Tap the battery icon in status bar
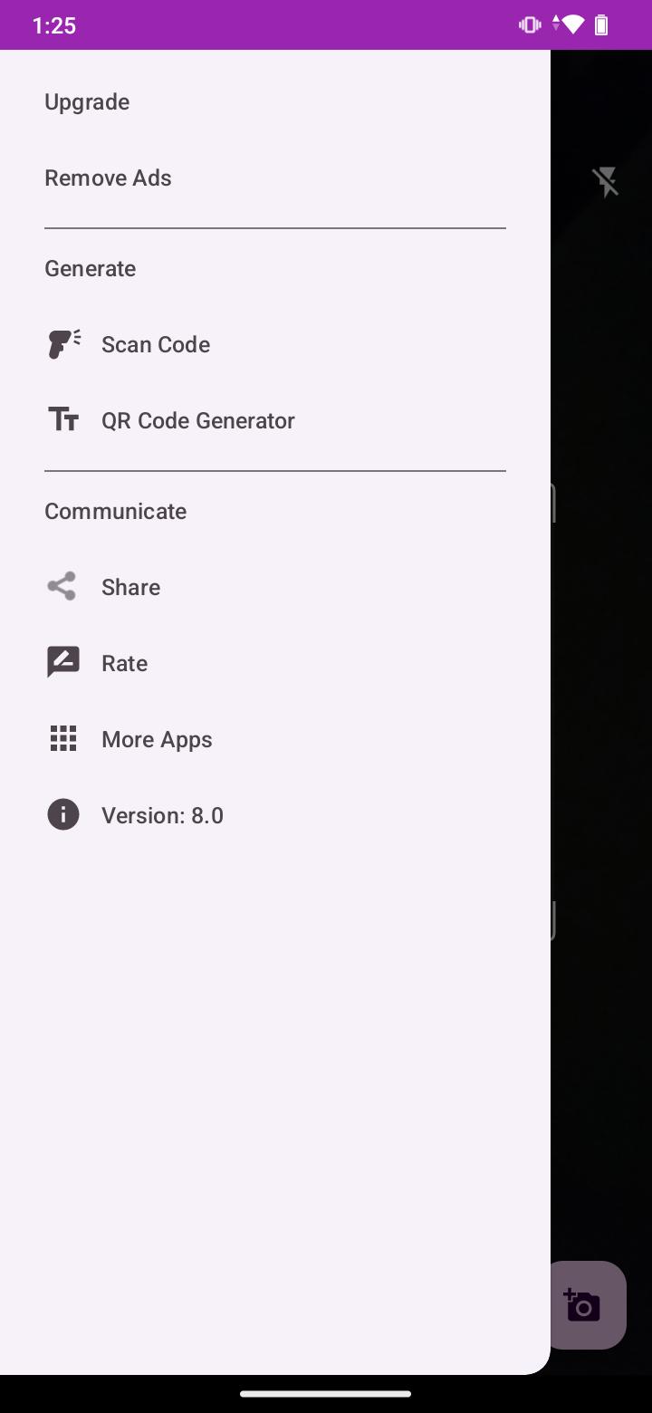The height and width of the screenshot is (1413, 652). [601, 25]
